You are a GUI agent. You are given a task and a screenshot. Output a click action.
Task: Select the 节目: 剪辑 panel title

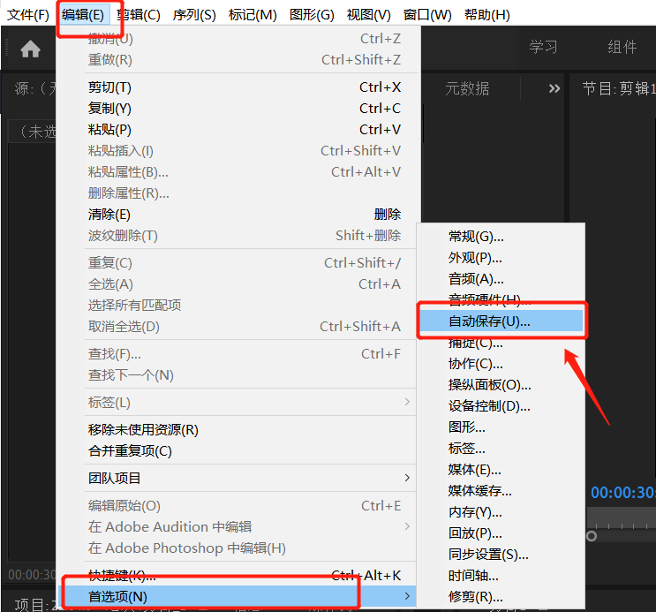pos(618,88)
